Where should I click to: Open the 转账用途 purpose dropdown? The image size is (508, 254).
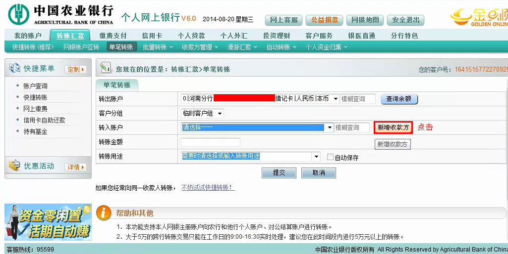pos(316,157)
